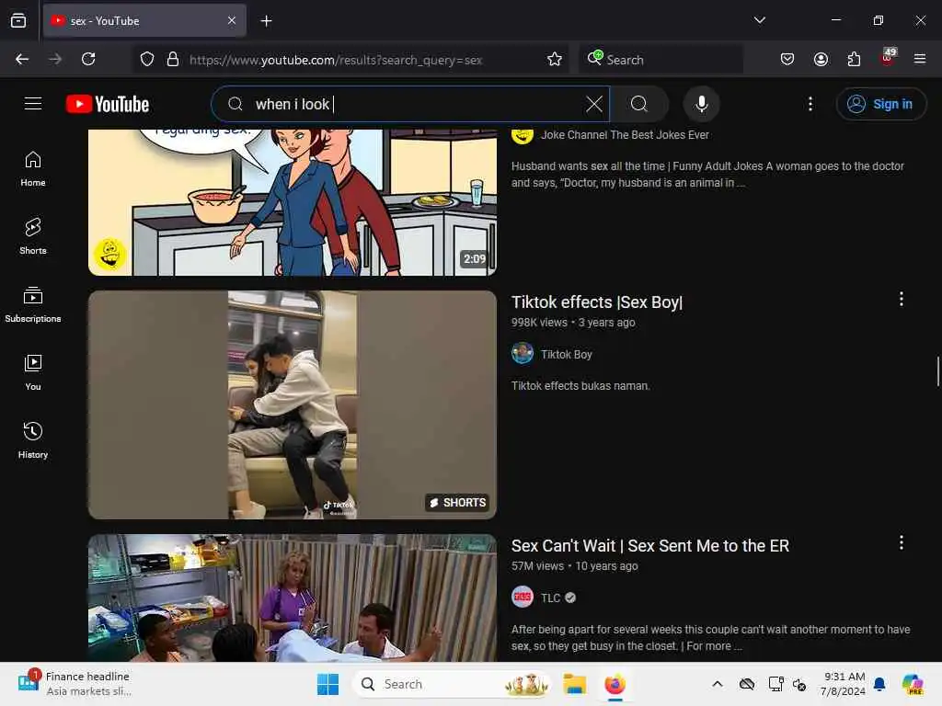Viewport: 942px width, 706px height.
Task: Open the display tray icon next to the cloud icon
Action: pos(776,684)
